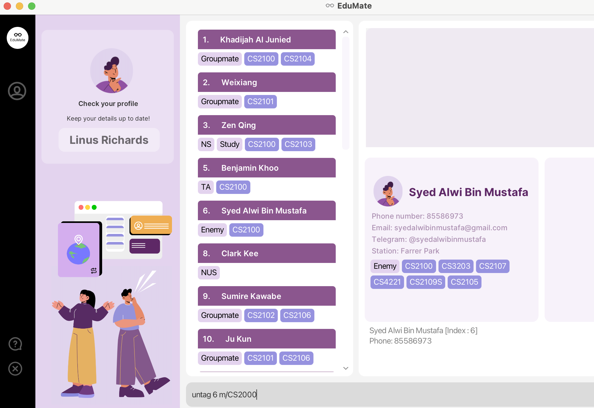Open the help question mark icon
Viewport: 594px width, 408px height.
tap(15, 344)
